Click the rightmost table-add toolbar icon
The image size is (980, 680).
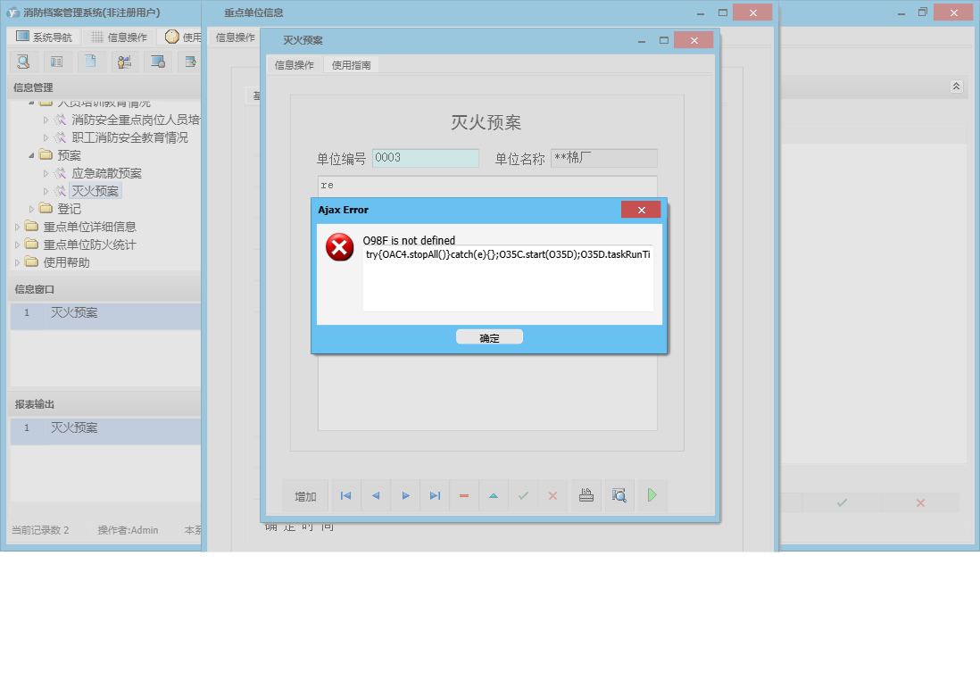(x=190, y=61)
